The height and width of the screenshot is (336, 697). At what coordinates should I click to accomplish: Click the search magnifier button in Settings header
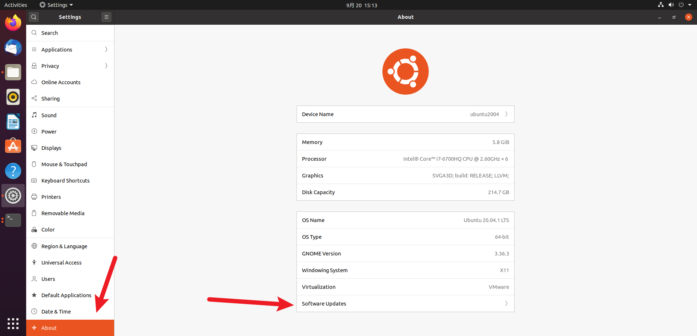[x=34, y=17]
